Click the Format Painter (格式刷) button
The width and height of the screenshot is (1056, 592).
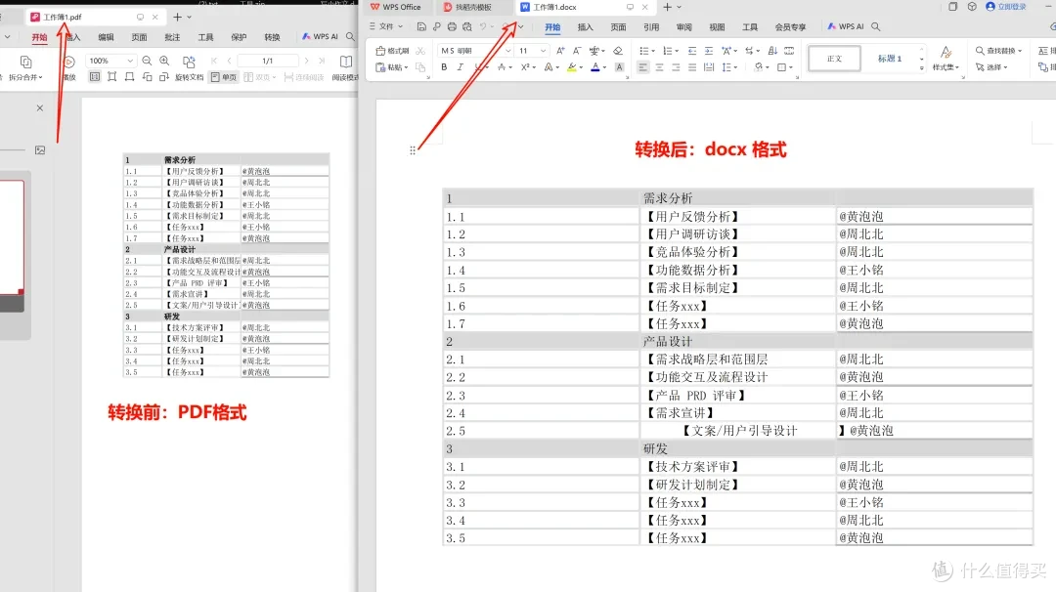393,51
